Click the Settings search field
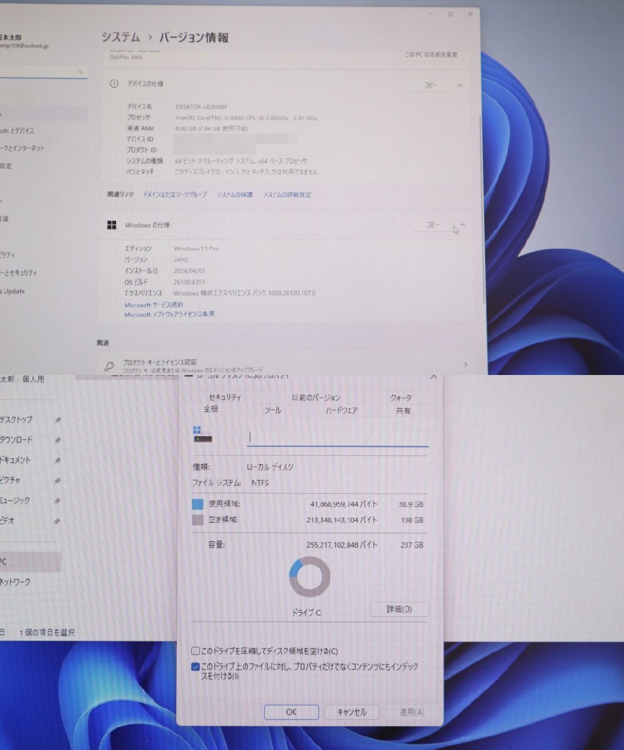The height and width of the screenshot is (750, 624). pos(44,72)
